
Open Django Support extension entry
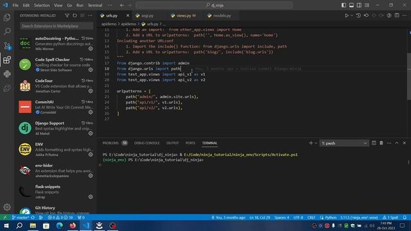click(x=56, y=128)
